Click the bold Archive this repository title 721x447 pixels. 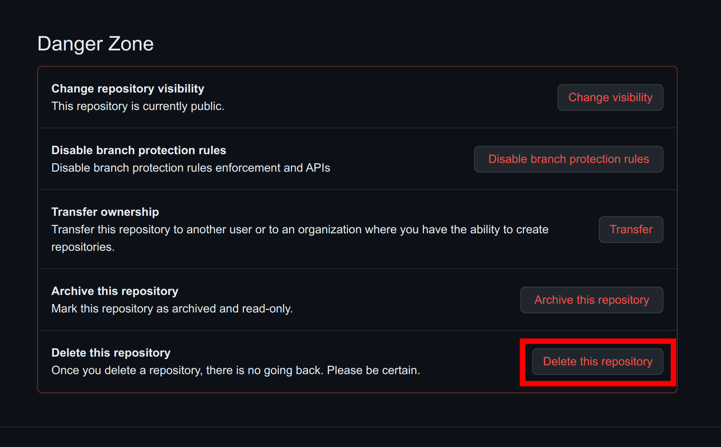(115, 291)
